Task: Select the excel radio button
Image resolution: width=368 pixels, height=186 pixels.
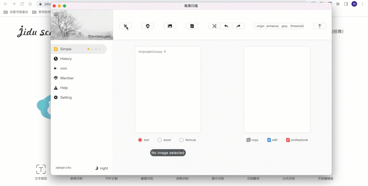Action: [160, 140]
